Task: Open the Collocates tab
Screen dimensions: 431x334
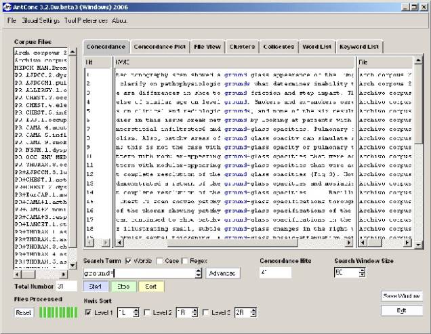Action: 279,47
